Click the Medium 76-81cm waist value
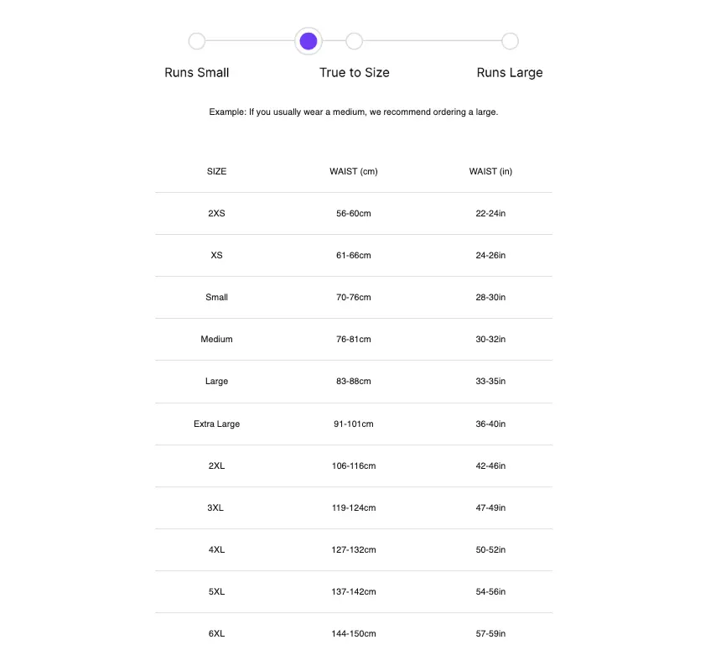Viewport: 726px width, 671px height. [x=354, y=339]
